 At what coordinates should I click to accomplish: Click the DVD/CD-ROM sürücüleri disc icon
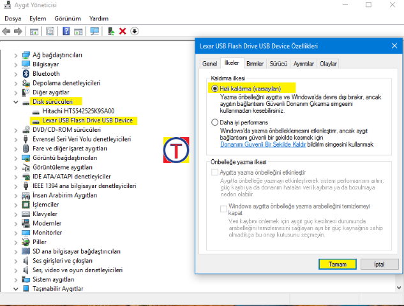click(x=26, y=129)
